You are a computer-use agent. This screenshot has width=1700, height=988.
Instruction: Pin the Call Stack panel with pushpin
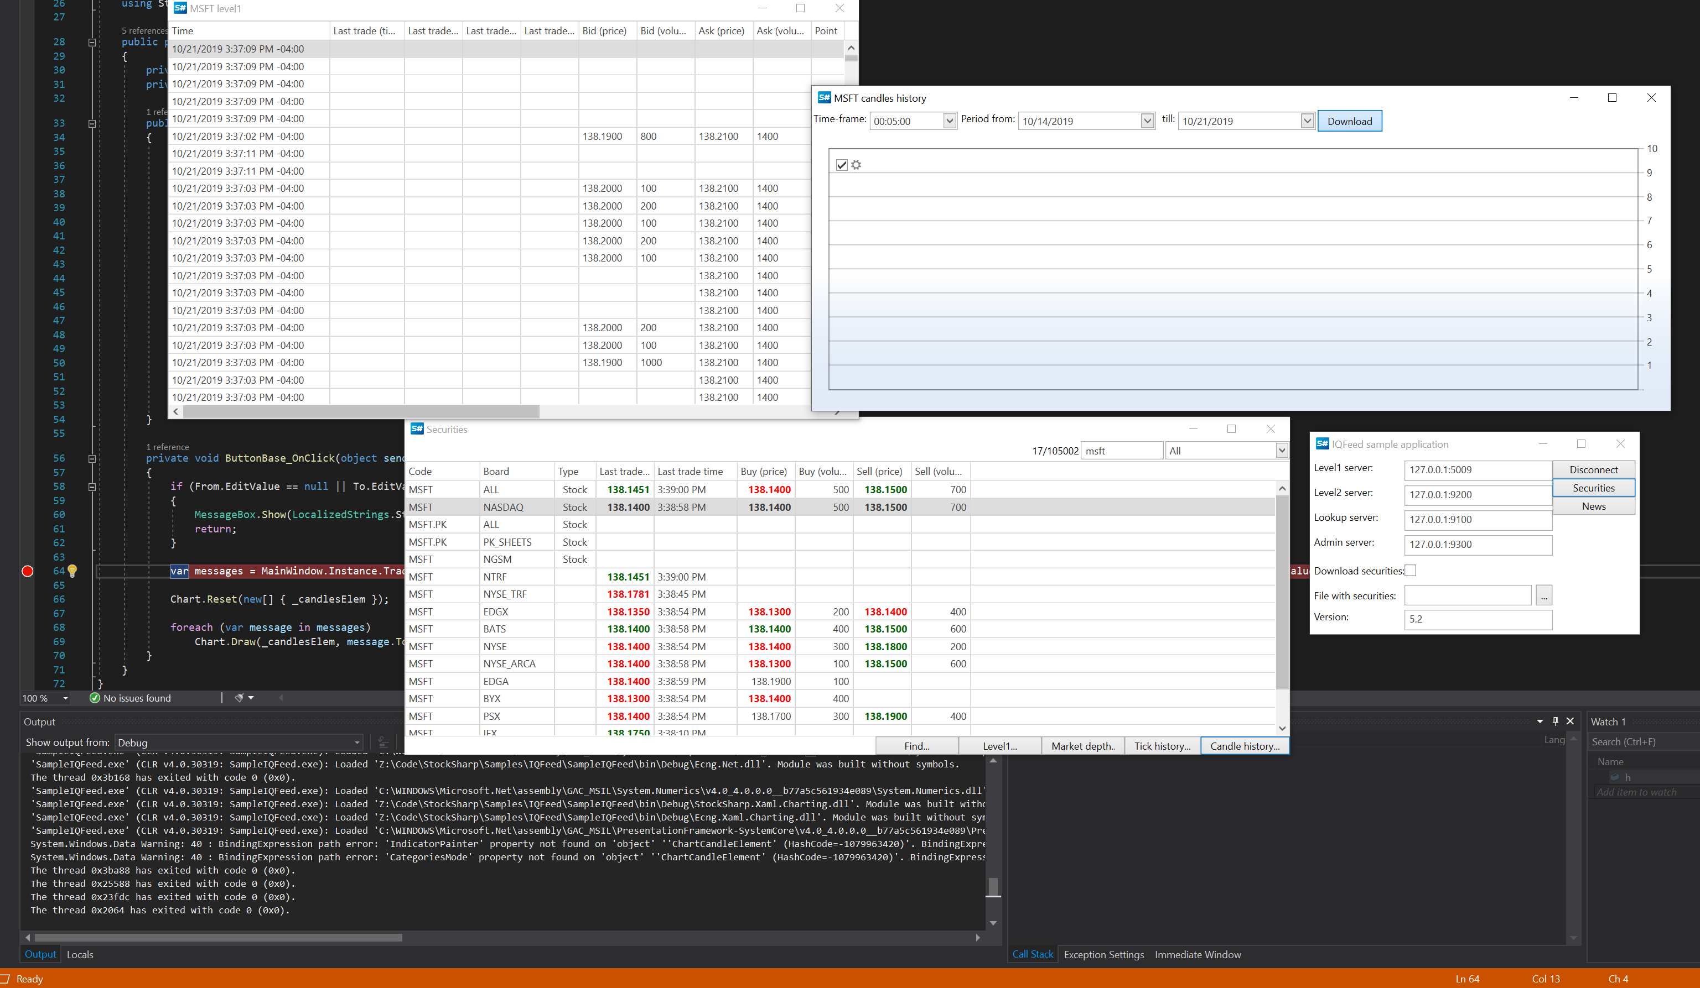(x=1555, y=720)
